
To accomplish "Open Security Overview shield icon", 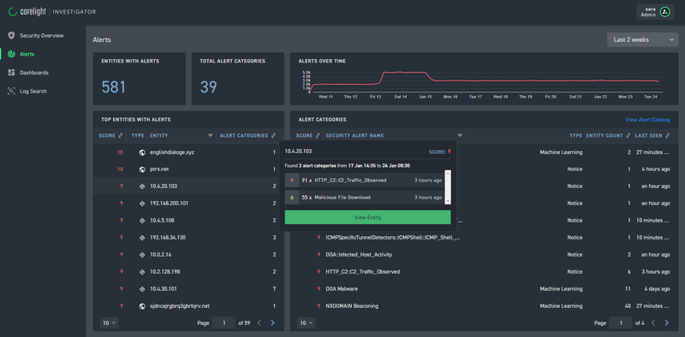I will coord(11,35).
